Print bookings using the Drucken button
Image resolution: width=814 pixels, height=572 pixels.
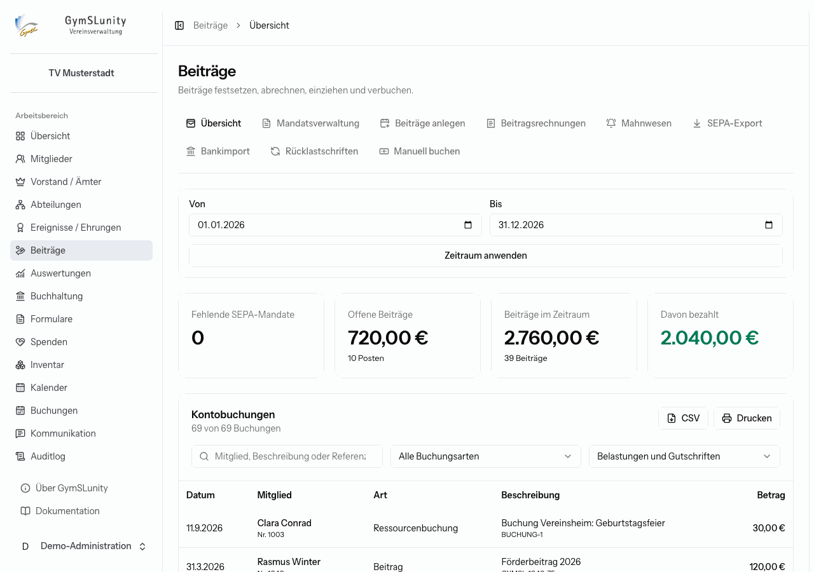(747, 418)
